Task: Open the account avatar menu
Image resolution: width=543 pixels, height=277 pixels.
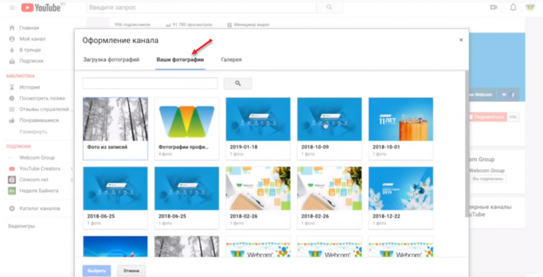Action: pyautogui.click(x=529, y=7)
